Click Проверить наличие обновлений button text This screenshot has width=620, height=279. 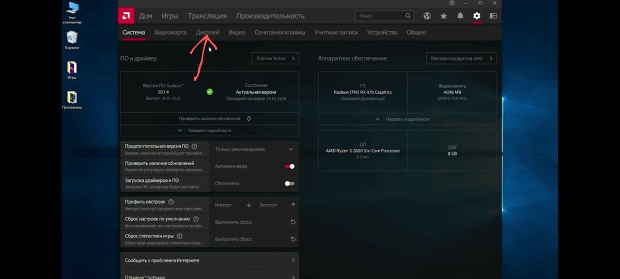click(x=210, y=118)
